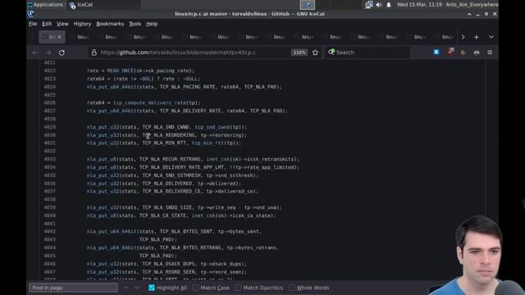This screenshot has width=525, height=295.
Task: Open the Tools menu
Action: point(135,24)
